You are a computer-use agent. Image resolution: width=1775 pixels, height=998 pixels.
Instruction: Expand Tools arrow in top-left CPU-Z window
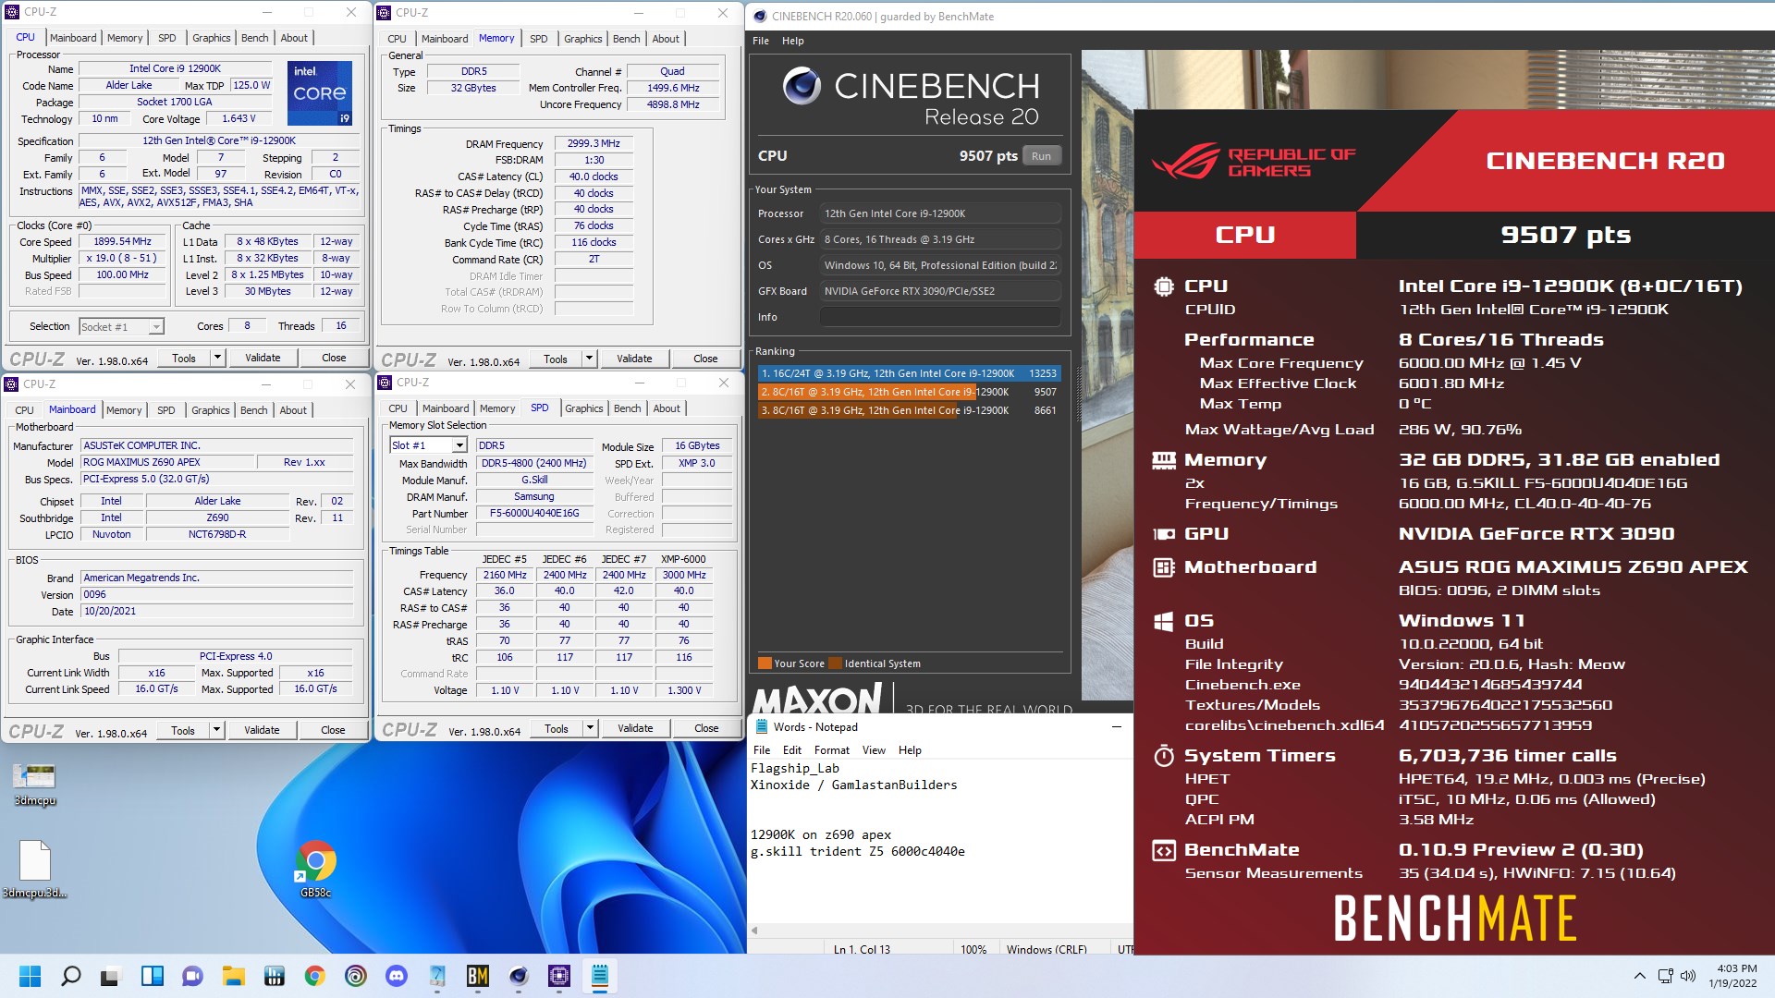pyautogui.click(x=217, y=358)
